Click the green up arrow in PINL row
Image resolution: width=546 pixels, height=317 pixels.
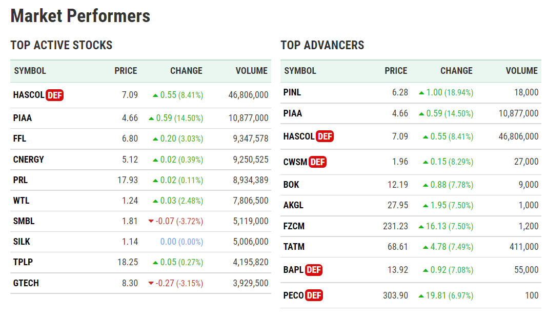pyautogui.click(x=421, y=93)
